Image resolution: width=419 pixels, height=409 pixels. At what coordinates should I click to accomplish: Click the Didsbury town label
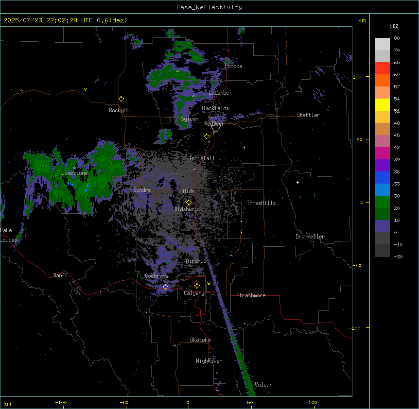(x=186, y=209)
